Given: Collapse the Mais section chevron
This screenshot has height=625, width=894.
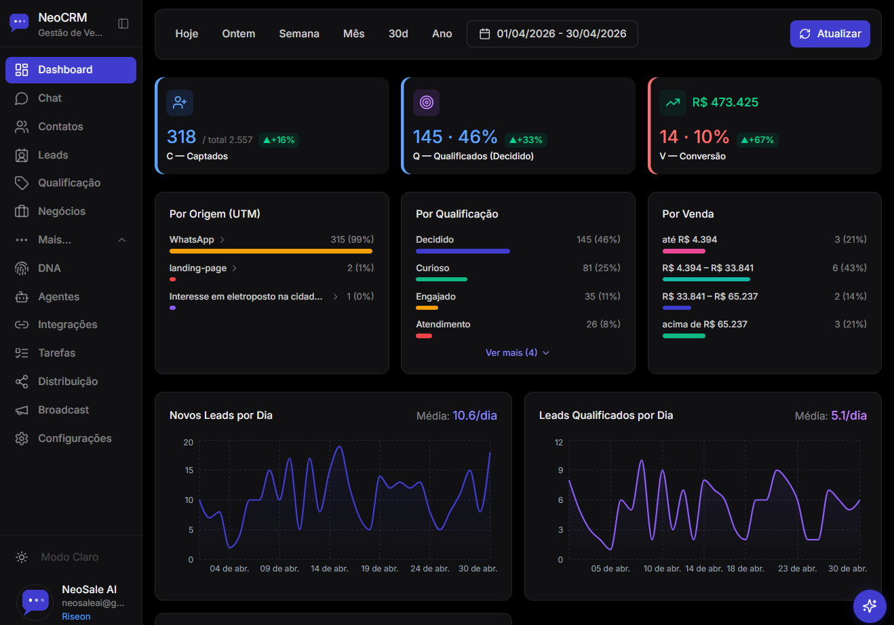Looking at the screenshot, I should [x=122, y=240].
